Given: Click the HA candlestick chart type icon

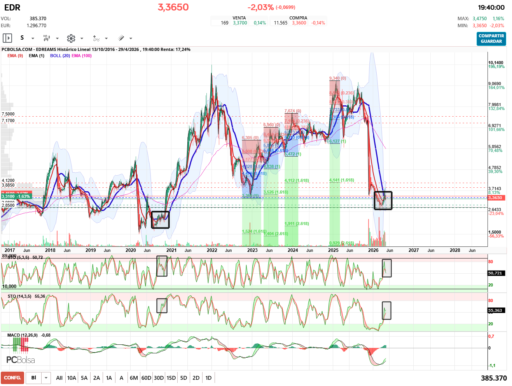Looking at the screenshot, I should click(x=46, y=38).
